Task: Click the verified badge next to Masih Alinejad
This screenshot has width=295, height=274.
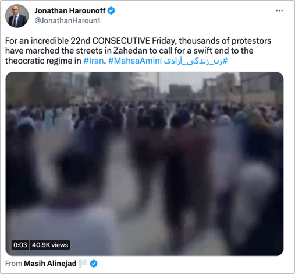Action: click(94, 264)
